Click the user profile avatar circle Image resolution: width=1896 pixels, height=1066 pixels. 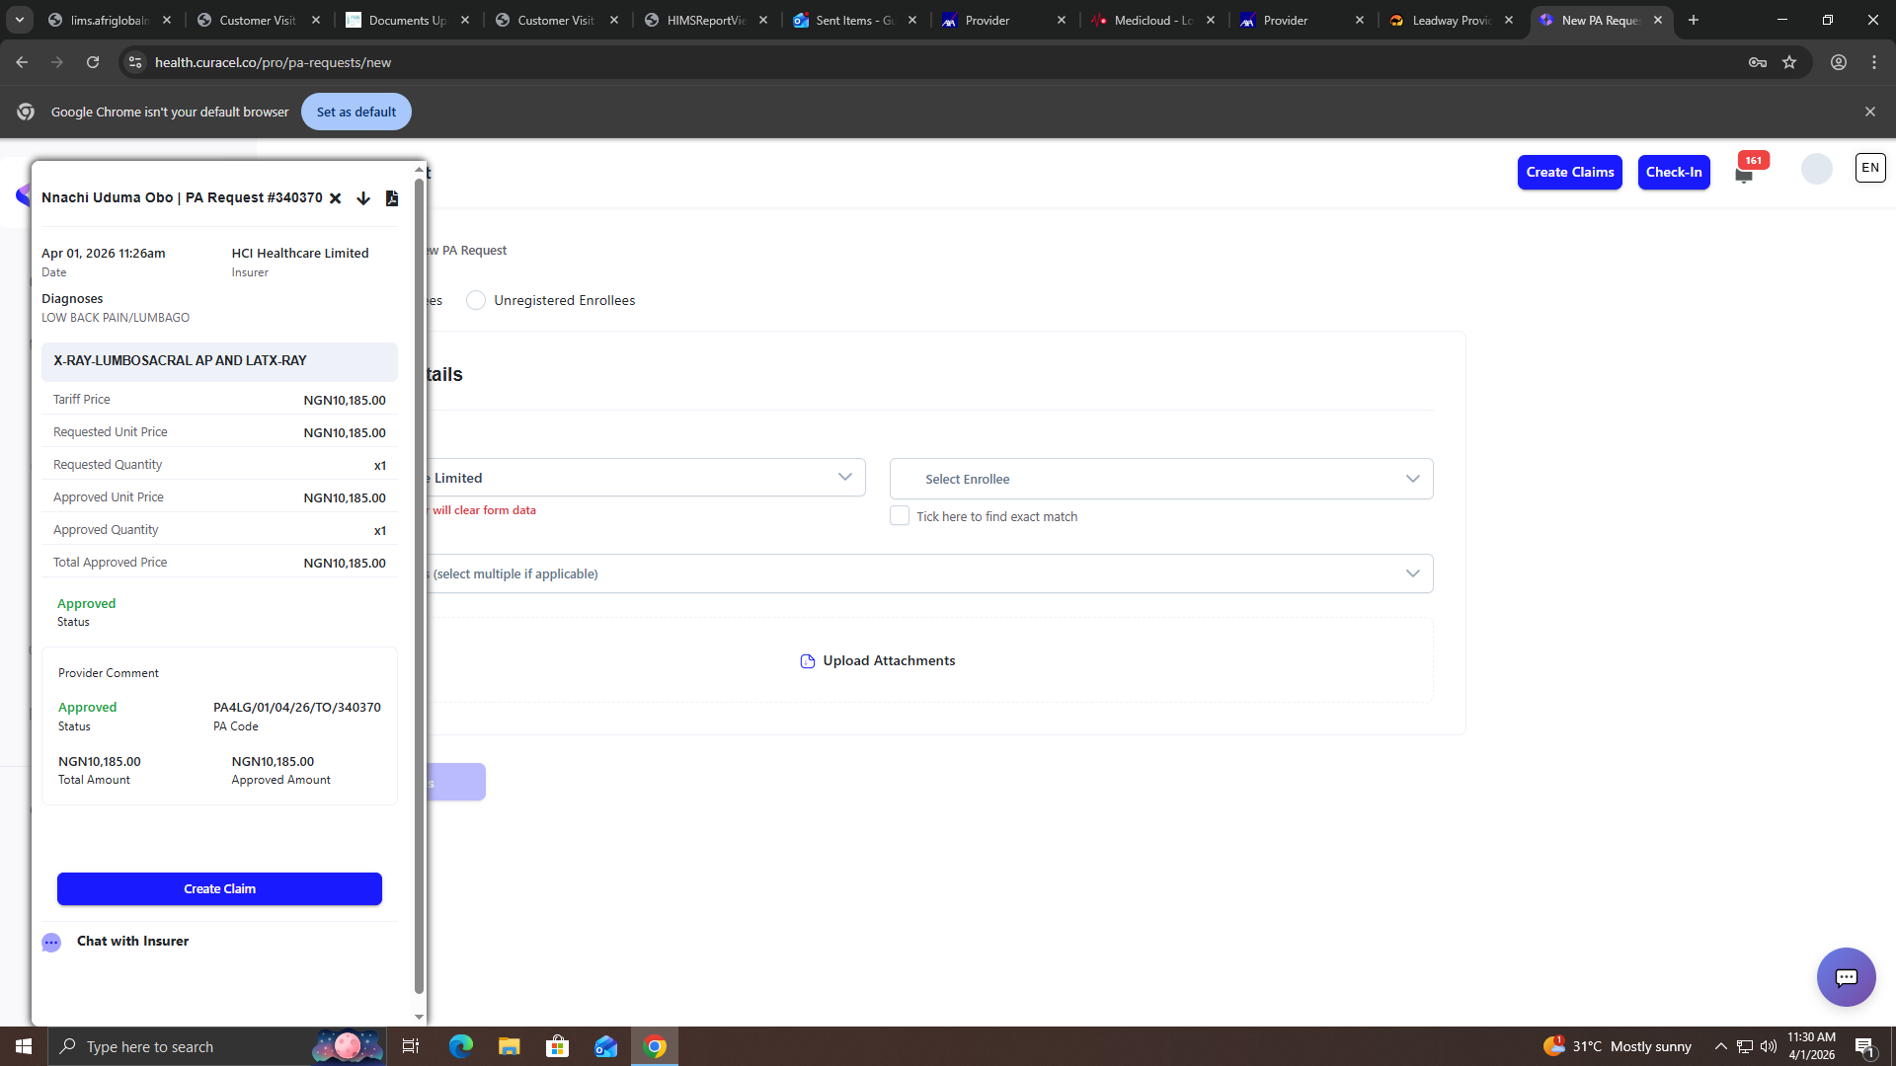[1816, 170]
